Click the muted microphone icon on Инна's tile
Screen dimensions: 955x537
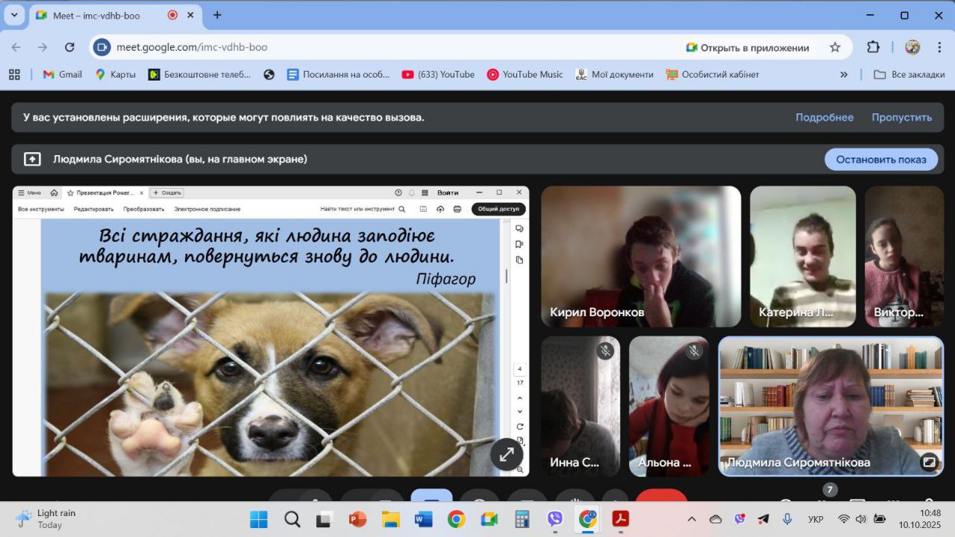pyautogui.click(x=605, y=351)
